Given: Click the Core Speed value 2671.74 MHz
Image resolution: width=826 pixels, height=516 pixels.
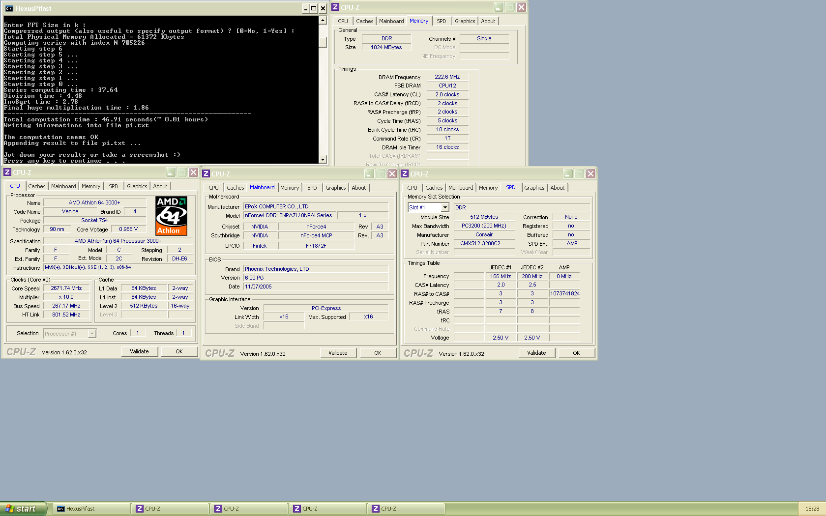Looking at the screenshot, I should pos(66,288).
